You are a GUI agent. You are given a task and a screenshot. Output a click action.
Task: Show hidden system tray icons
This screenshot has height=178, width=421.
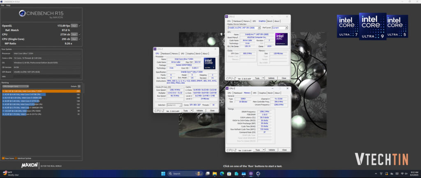tap(376, 173)
